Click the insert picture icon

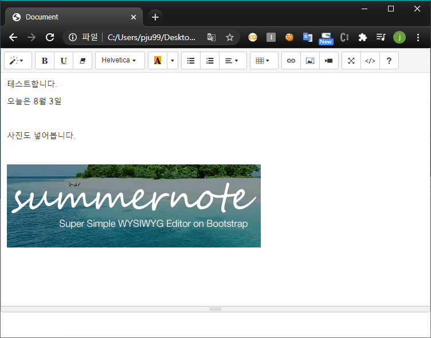310,61
